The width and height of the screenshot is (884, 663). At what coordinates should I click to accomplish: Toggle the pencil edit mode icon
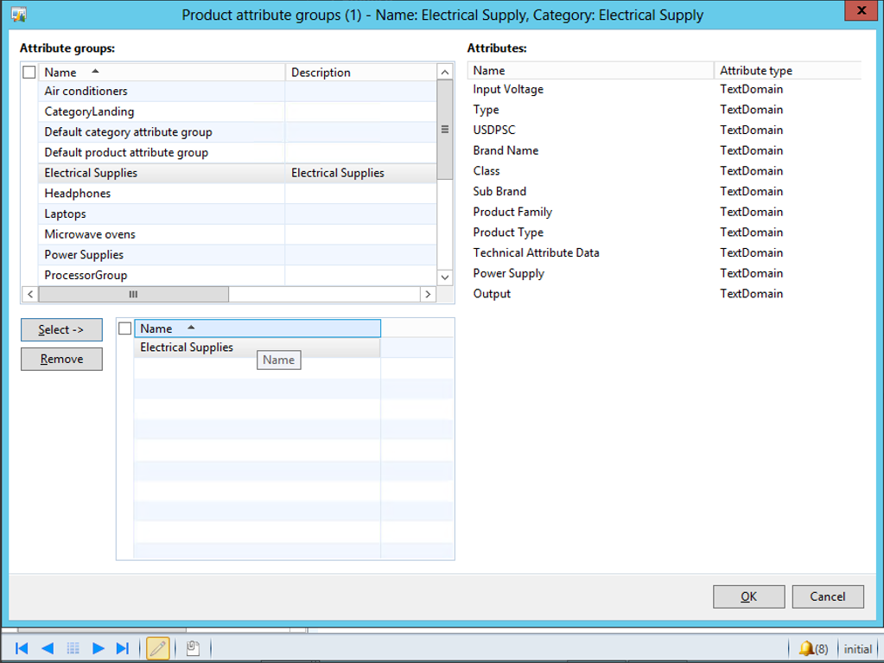(x=158, y=648)
